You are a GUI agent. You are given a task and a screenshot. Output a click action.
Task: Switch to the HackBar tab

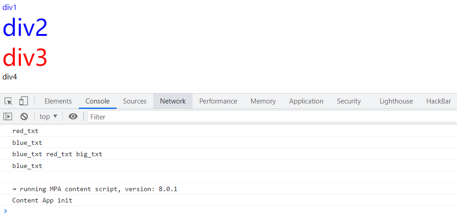point(438,101)
